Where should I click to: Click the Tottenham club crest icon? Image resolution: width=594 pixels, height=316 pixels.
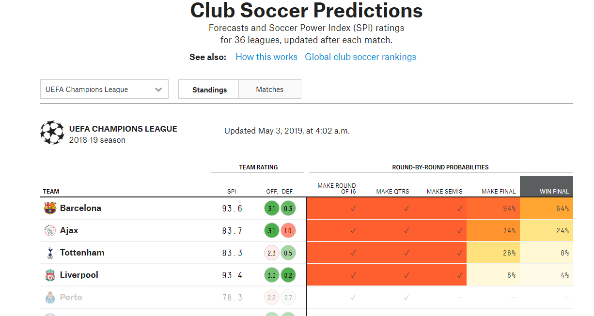50,253
